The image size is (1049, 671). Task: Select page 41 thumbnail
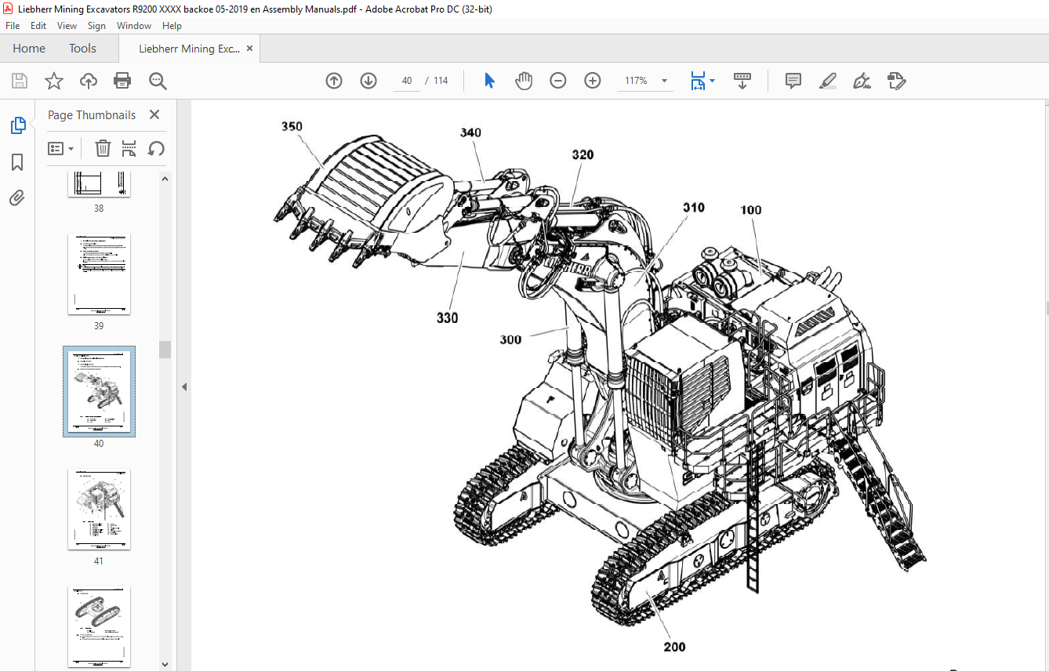click(99, 510)
